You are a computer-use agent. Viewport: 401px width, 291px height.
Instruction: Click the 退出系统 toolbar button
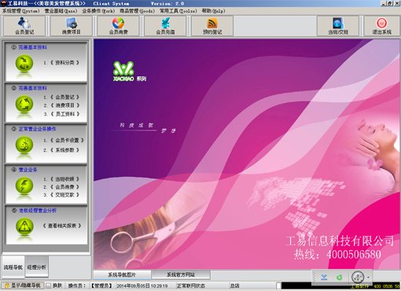[x=382, y=26]
